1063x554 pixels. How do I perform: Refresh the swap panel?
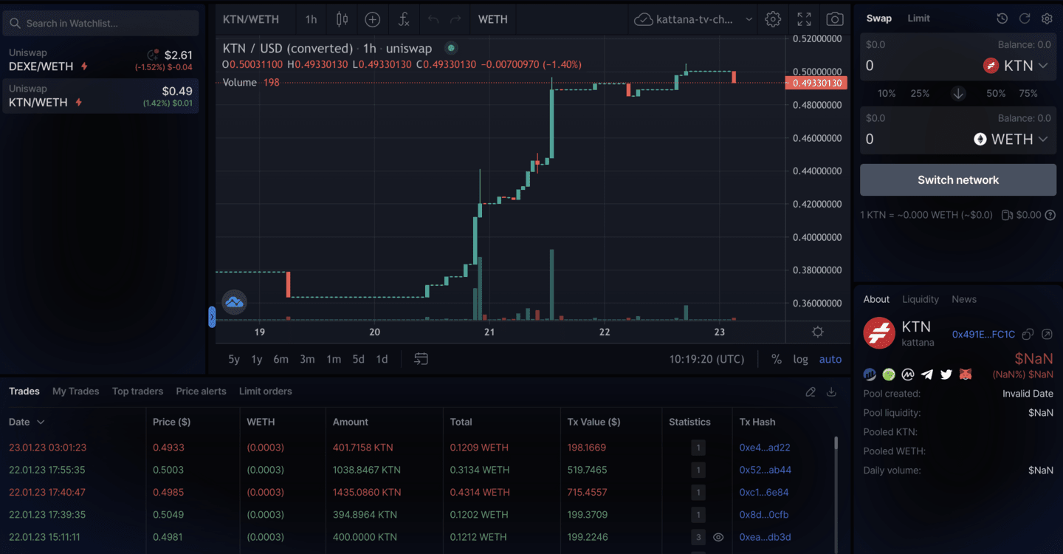1025,18
